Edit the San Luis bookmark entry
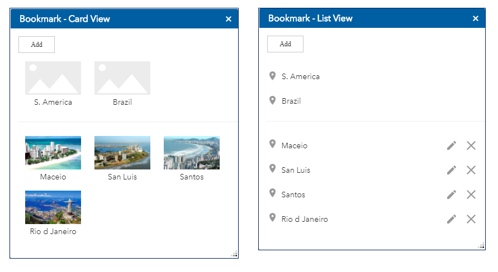Viewport: 498px width, 272px height. 452,170
